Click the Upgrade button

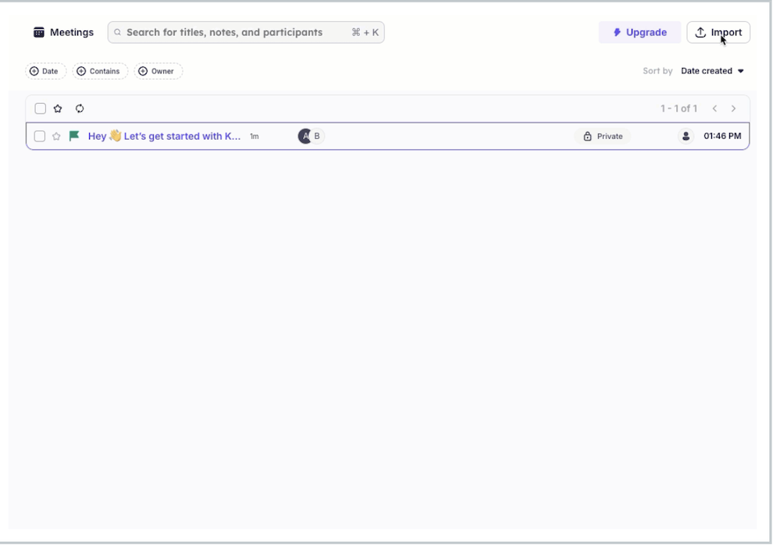639,32
